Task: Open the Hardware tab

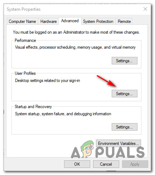Action: [48, 21]
